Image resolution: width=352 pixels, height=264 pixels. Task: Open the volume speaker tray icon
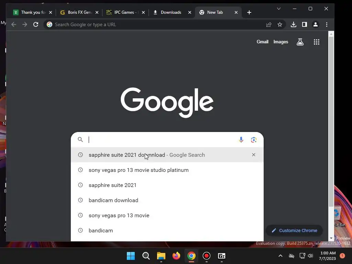click(310, 256)
